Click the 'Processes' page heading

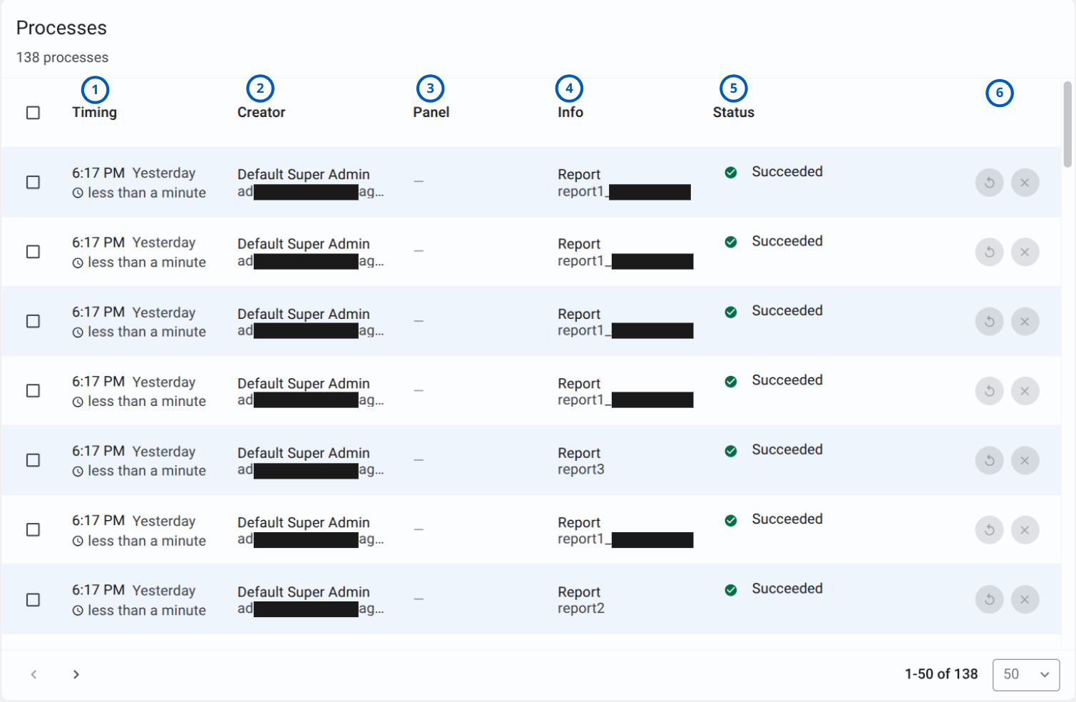click(x=61, y=28)
